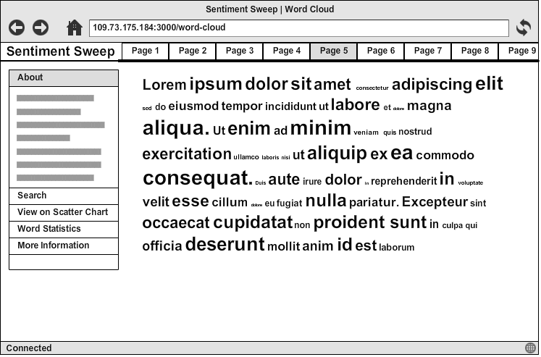Click the browser forward arrow icon
The height and width of the screenshot is (357, 541).
tap(41, 28)
